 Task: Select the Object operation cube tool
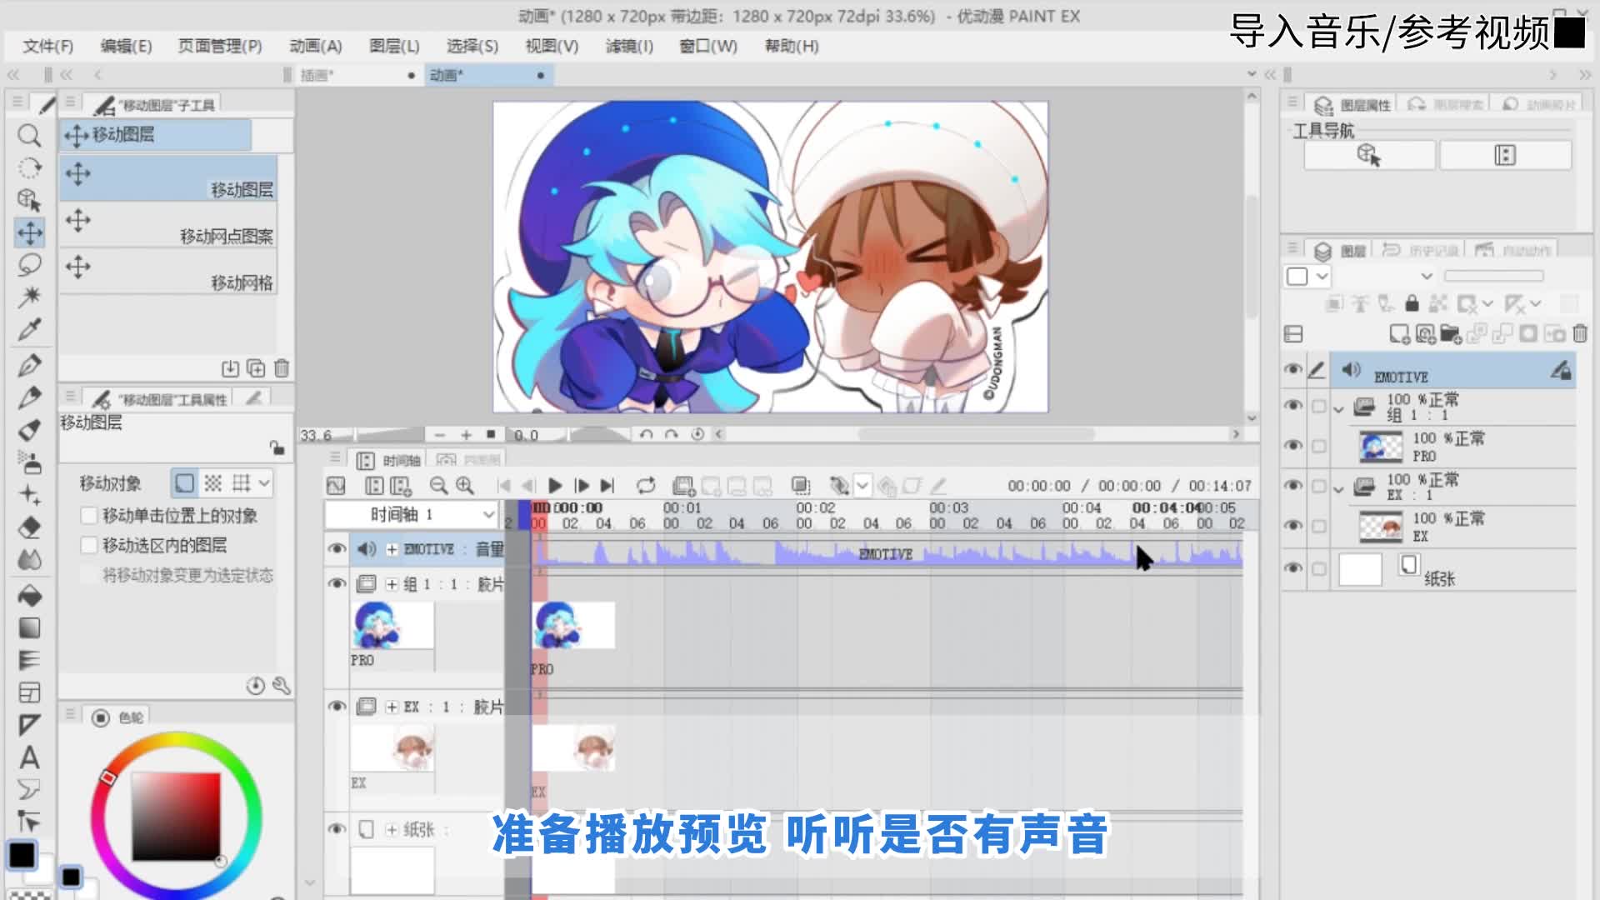29,200
